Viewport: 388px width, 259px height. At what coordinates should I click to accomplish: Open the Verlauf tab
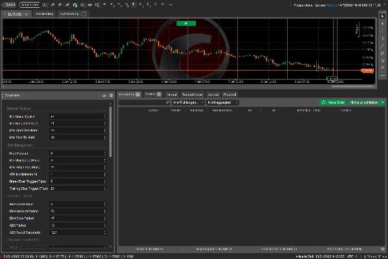tap(171, 95)
